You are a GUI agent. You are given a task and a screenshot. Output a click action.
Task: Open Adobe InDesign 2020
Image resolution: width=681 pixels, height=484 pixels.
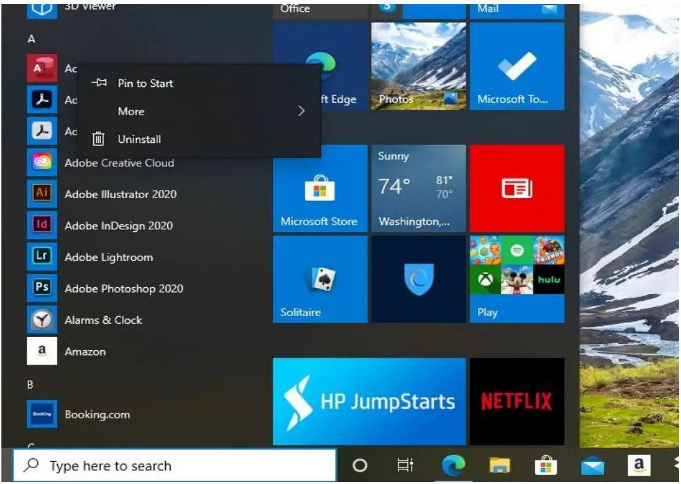tap(119, 226)
